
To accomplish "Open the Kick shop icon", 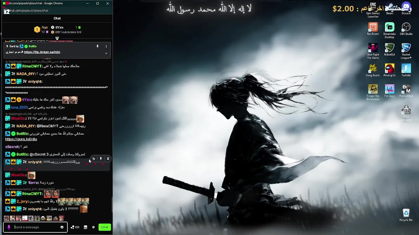I will [x=85, y=227].
